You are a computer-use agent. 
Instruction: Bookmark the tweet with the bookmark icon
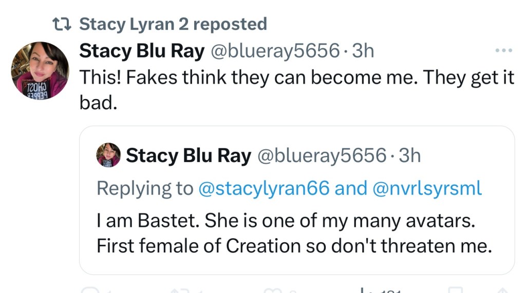(x=453, y=290)
